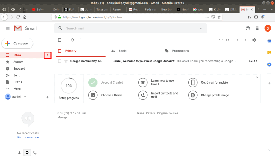The image size is (275, 156).
Task: Click the 'Start a new one' chat link
Action: tap(28, 137)
